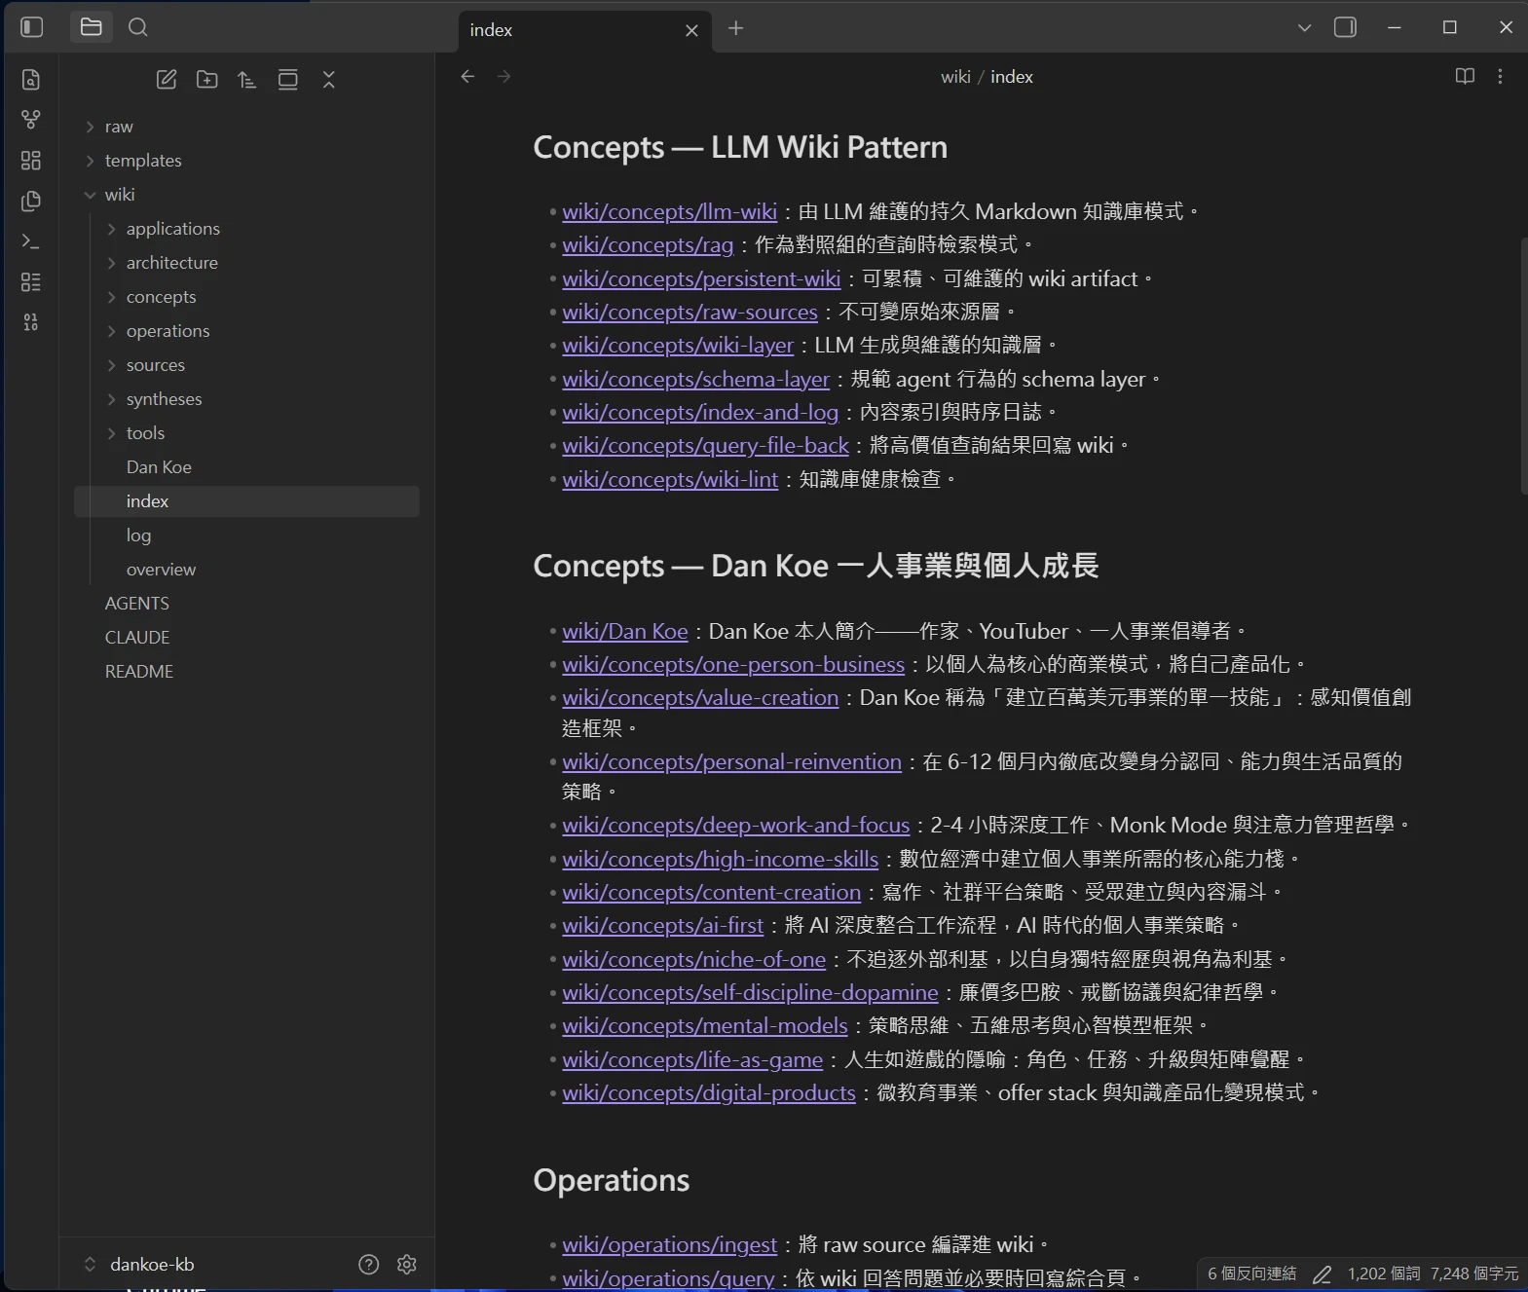This screenshot has height=1292, width=1528.
Task: Open wiki/concepts/persistent-wiki link
Action: pyautogui.click(x=701, y=278)
